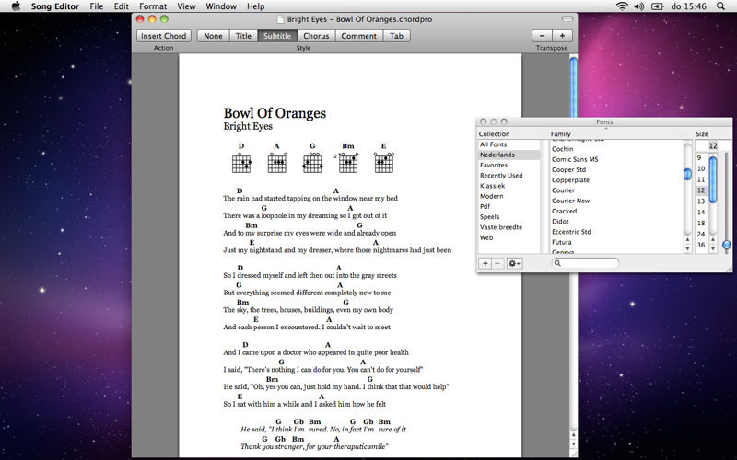The height and width of the screenshot is (460, 737).
Task: Select the Vaste breedte collection
Action: [x=509, y=227]
